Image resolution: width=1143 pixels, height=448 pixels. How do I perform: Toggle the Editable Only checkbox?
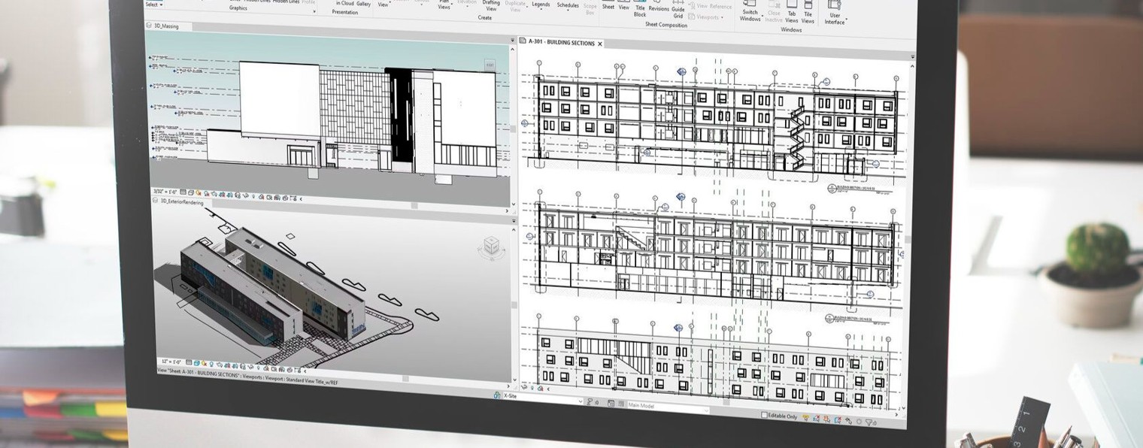(764, 415)
